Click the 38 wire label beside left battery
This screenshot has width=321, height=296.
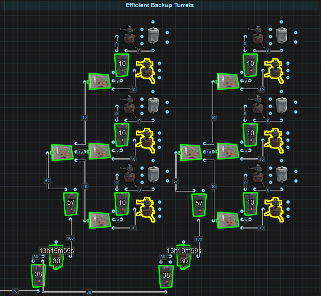[36, 257]
